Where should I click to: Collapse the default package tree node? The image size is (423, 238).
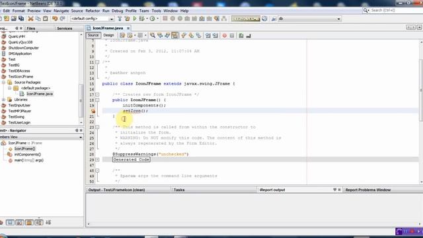[9, 88]
